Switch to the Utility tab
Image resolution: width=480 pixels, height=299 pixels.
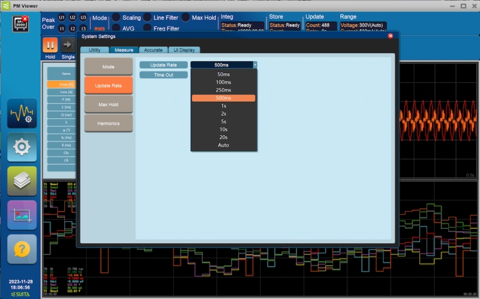(94, 49)
